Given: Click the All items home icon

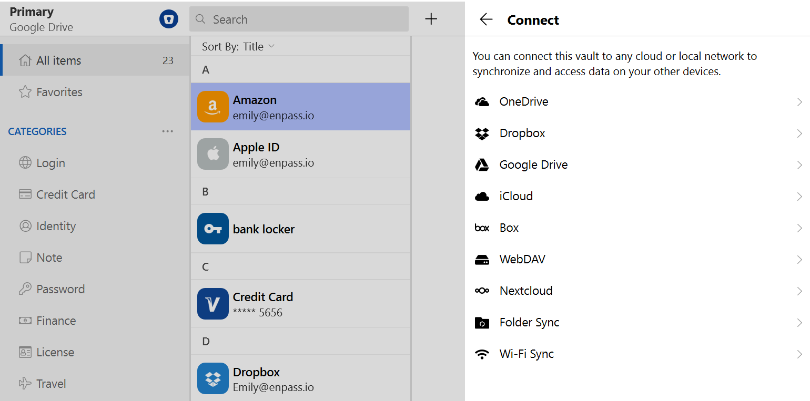Looking at the screenshot, I should click(25, 60).
